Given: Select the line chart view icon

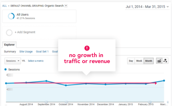Looking at the screenshot, I should click(x=159, y=61).
